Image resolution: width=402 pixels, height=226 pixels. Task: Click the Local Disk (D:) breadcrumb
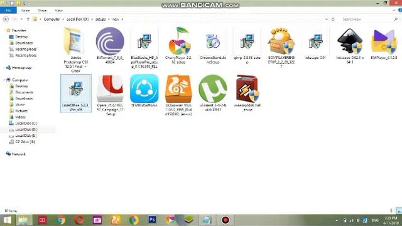coord(78,19)
